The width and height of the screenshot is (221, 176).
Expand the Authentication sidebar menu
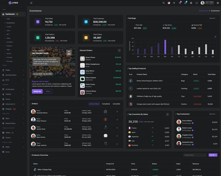[13, 75]
